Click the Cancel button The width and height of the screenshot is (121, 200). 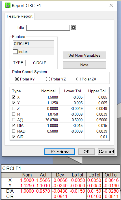[106, 152]
